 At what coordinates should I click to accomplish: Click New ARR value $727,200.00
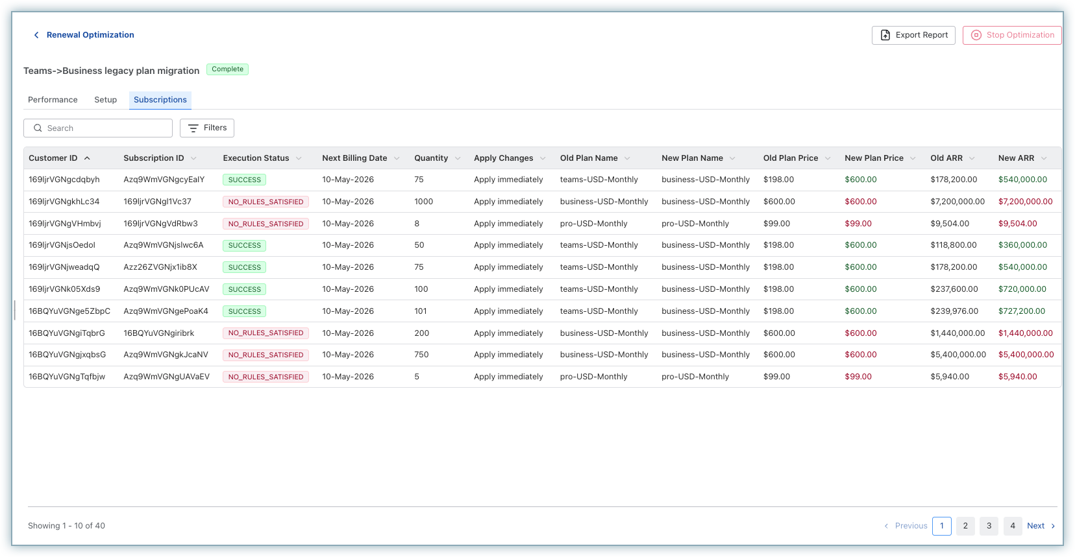(1022, 311)
